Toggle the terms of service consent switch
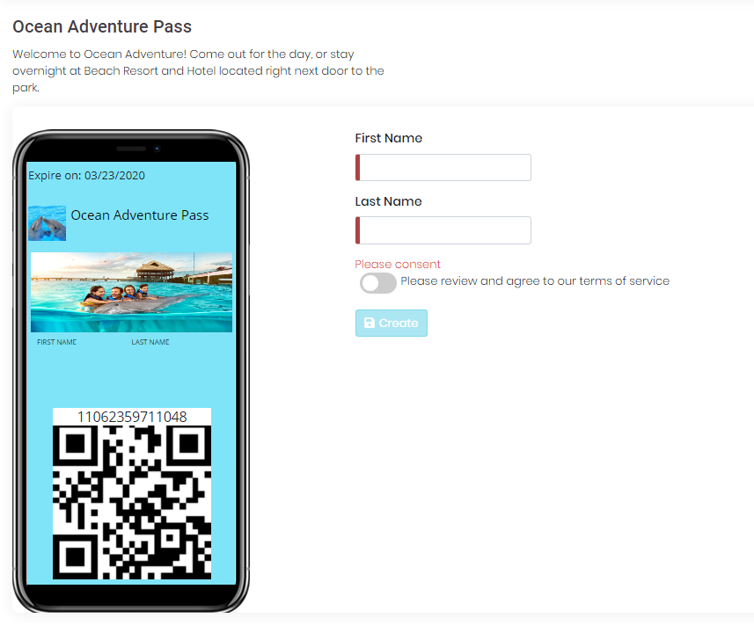The width and height of the screenshot is (754, 633). click(x=378, y=282)
